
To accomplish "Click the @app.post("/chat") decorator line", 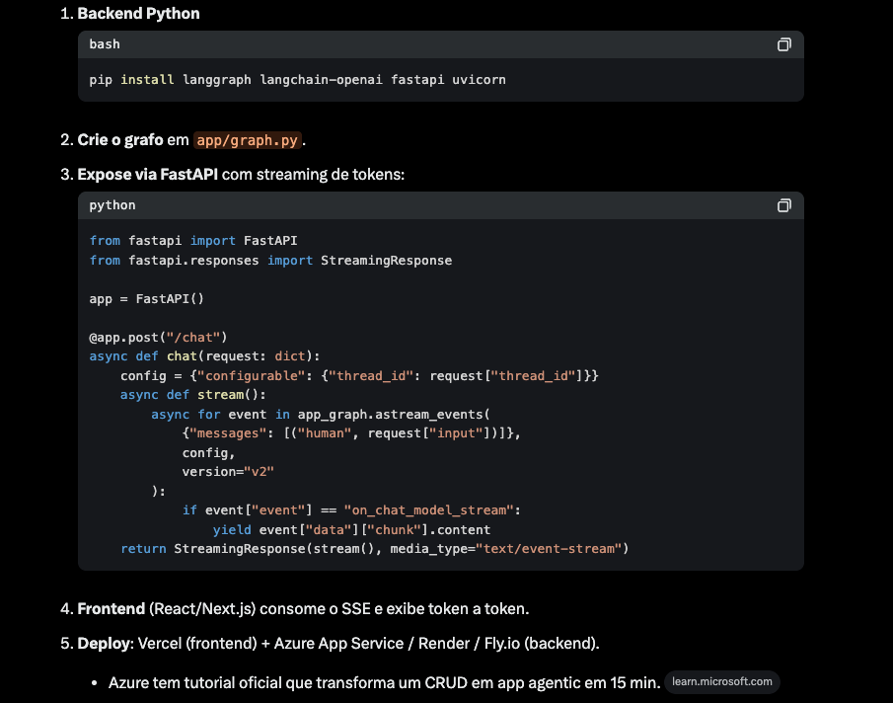I will coord(158,337).
